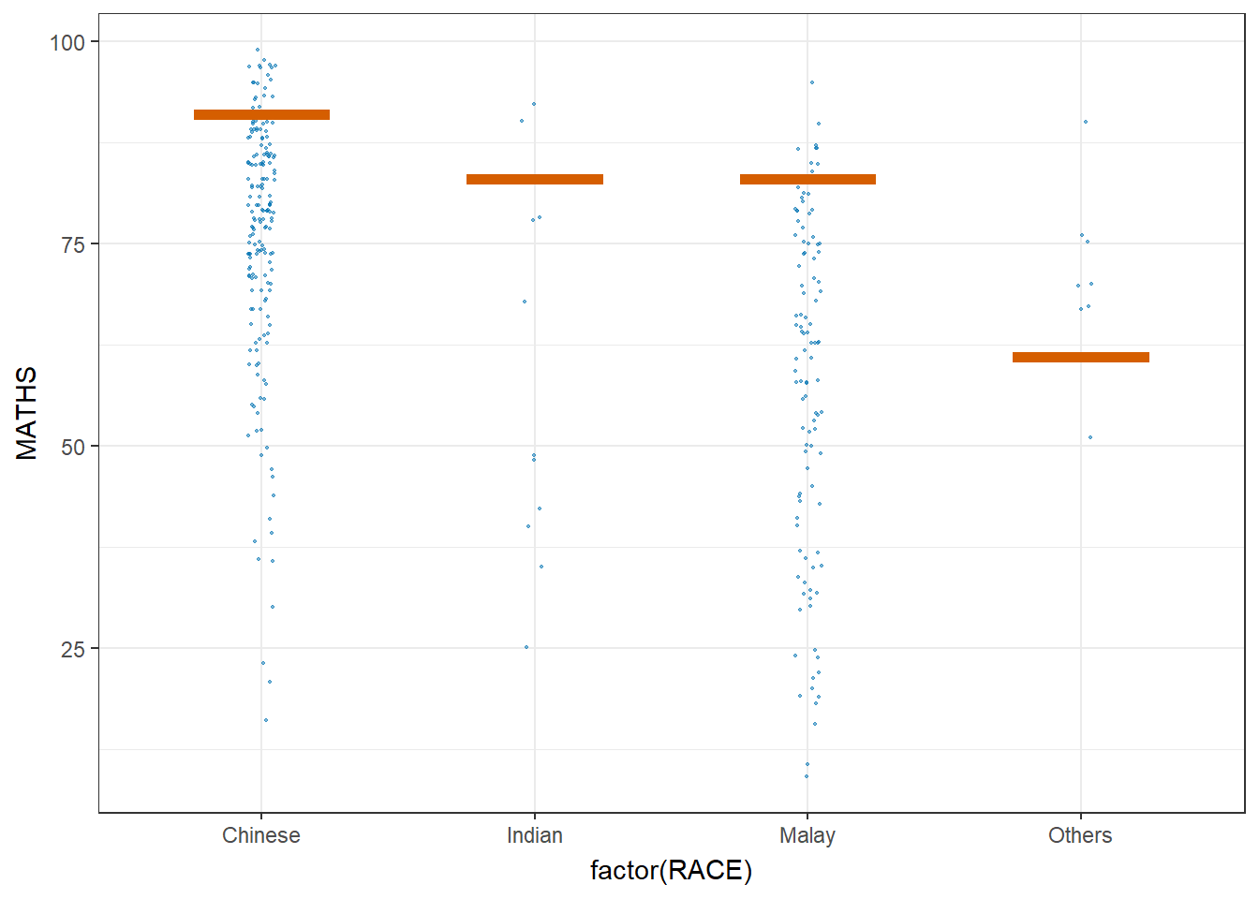Screen dimensions: 1259x899
Task: Select the Malay x-axis label
Action: [x=807, y=835]
